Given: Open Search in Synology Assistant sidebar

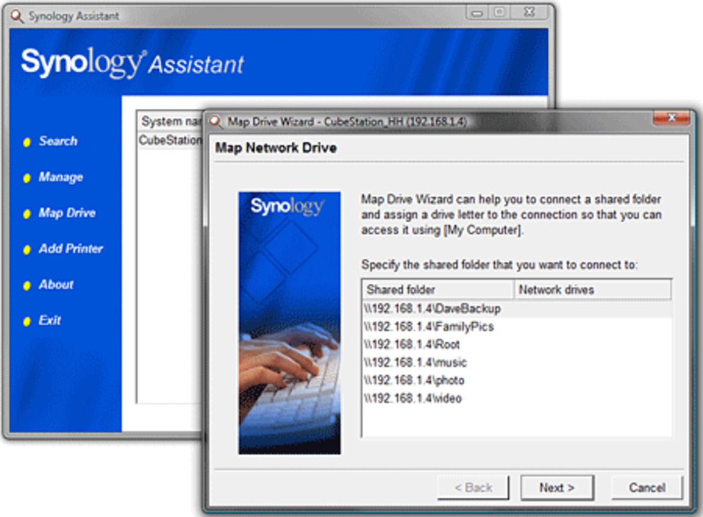Looking at the screenshot, I should (x=58, y=141).
